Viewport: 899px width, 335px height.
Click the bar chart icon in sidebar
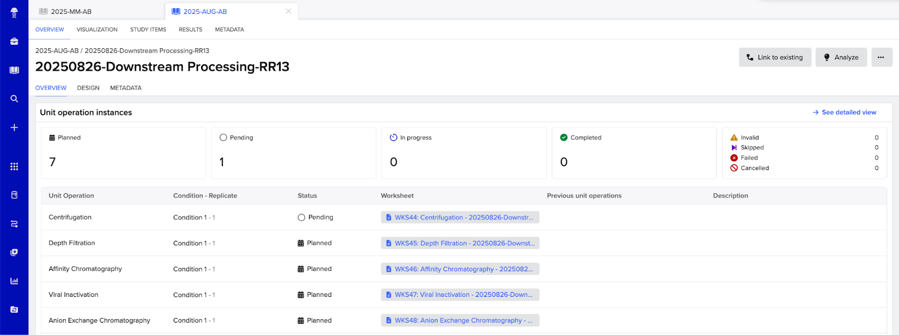14,281
